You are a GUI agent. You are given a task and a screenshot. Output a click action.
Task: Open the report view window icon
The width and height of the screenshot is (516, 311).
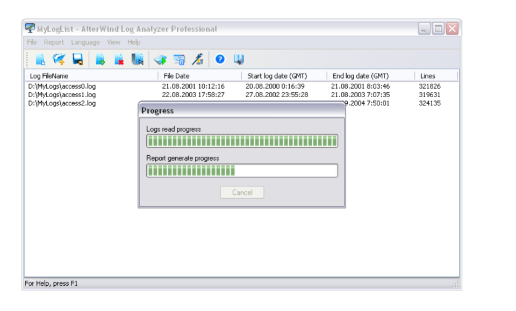pos(179,60)
